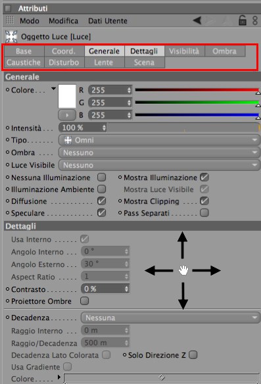Select the Caustiche tab
The height and width of the screenshot is (384, 261).
pyautogui.click(x=24, y=62)
